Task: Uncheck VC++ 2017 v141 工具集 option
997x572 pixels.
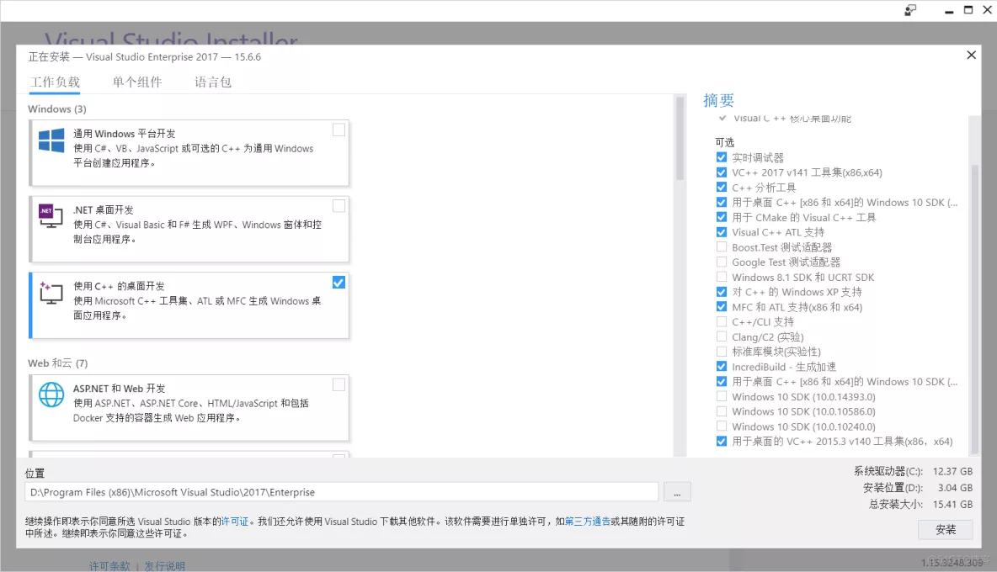Action: pos(721,172)
